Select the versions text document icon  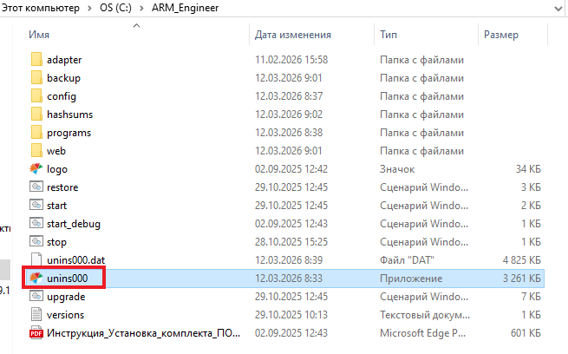[x=36, y=315]
